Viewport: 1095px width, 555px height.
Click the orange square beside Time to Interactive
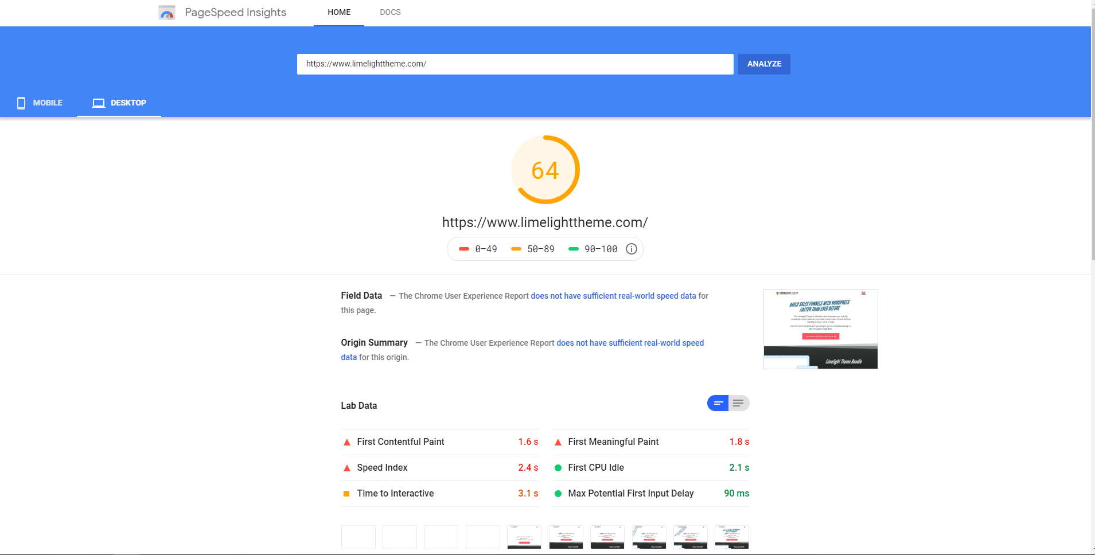346,494
